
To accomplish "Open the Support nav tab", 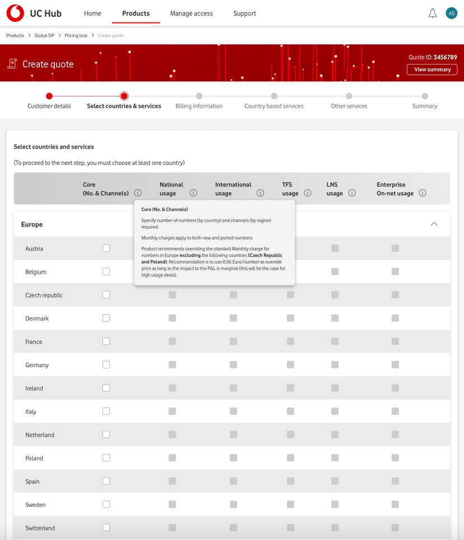I will (245, 13).
